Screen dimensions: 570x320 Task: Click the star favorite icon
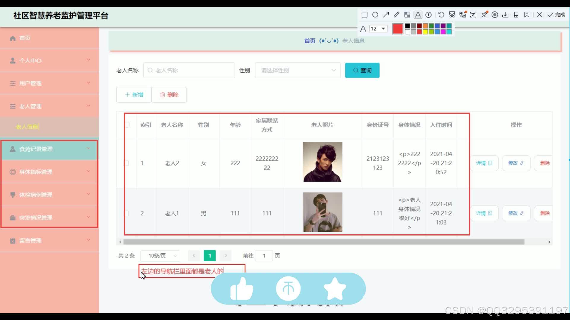(335, 289)
